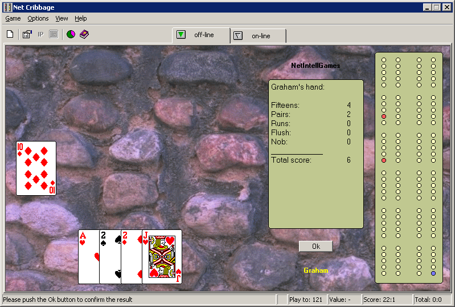Click the Nob score row
This screenshot has width=455, height=307.
[x=311, y=142]
